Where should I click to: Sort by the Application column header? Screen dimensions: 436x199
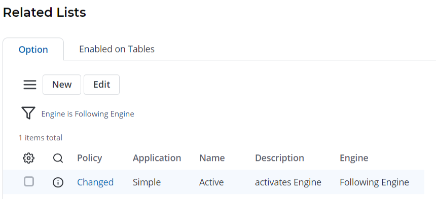157,158
